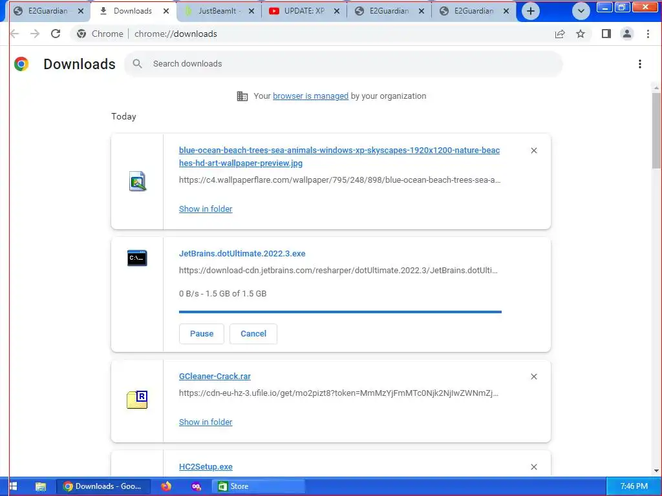
Task: Click the GCleaner-Crack rar archive icon
Action: coord(137,399)
